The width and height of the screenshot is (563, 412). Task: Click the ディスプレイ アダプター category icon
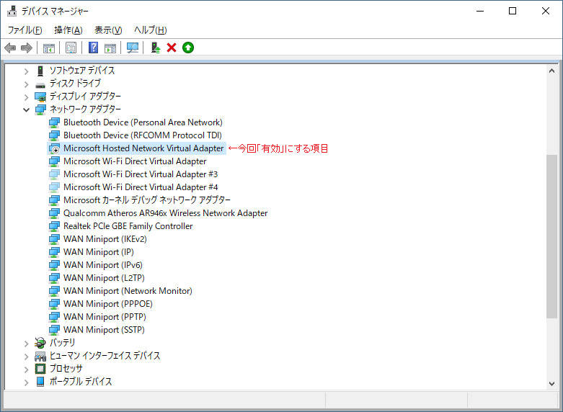pos(40,97)
